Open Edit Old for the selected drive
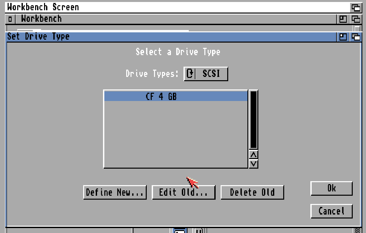 [x=183, y=192]
